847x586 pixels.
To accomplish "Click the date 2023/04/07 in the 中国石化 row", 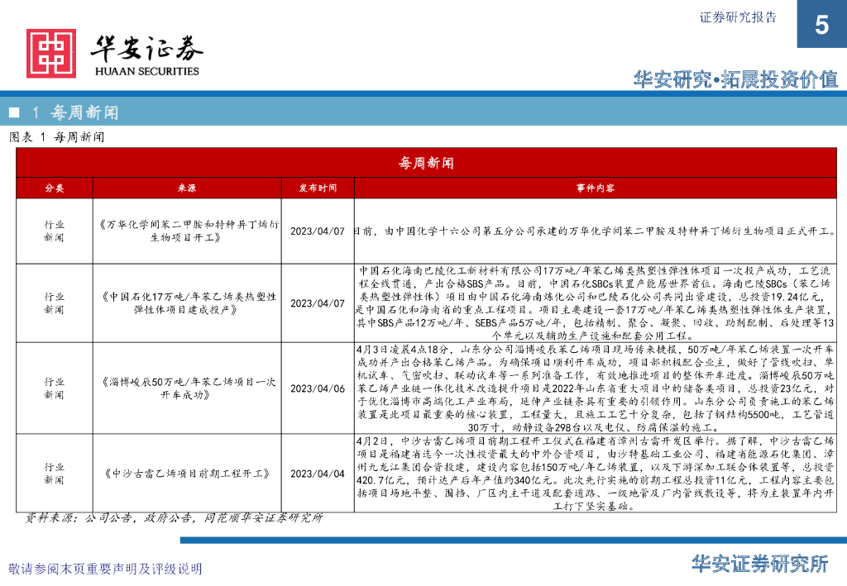I will 318,304.
